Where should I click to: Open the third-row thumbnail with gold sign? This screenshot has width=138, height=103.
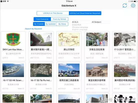pyautogui.click(x=41, y=99)
